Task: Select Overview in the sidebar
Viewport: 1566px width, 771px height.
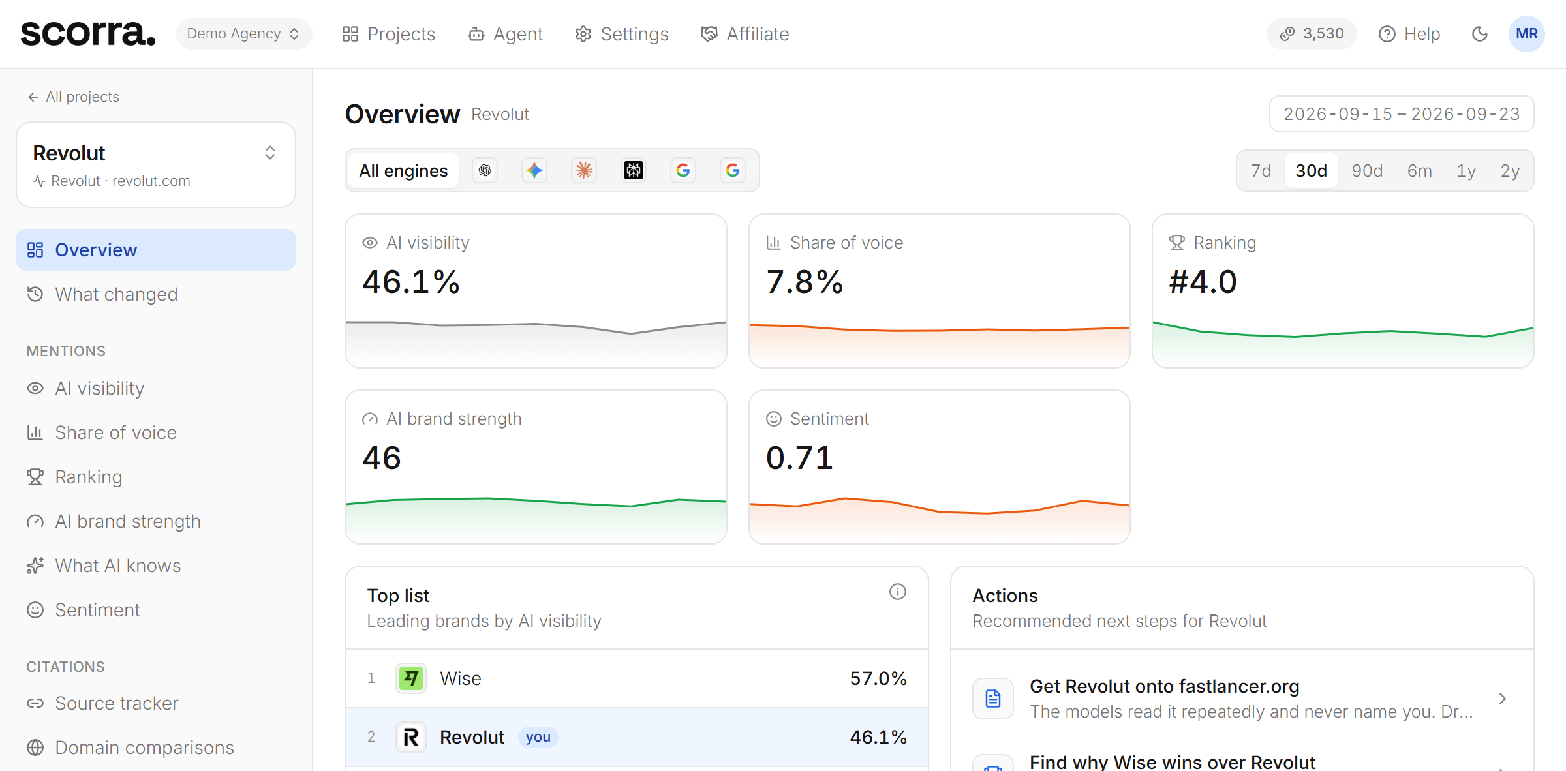Action: click(156, 250)
